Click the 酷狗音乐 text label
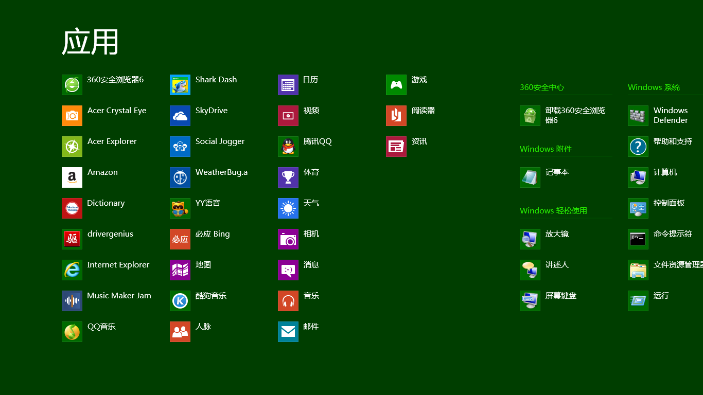 pos(211,296)
